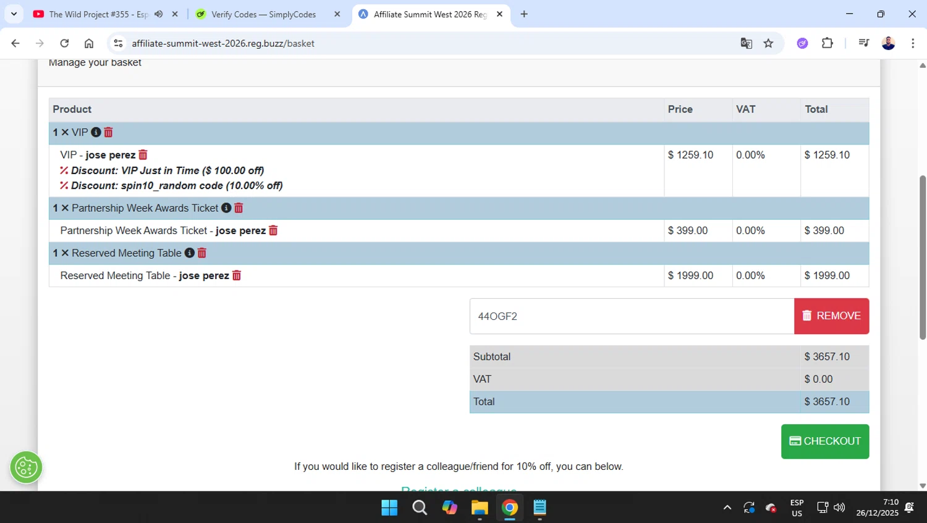
Task: Open the cookie preferences icon
Action: tap(26, 467)
